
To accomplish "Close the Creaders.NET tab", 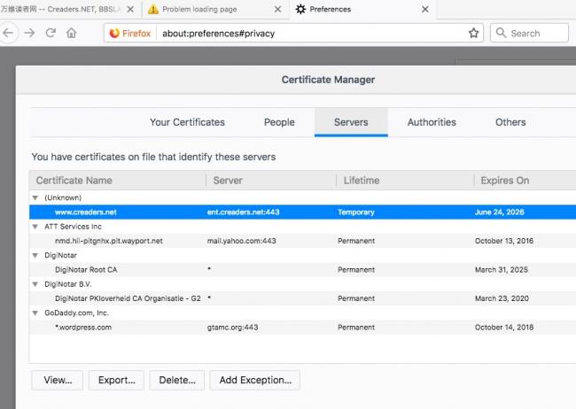I will coord(130,9).
